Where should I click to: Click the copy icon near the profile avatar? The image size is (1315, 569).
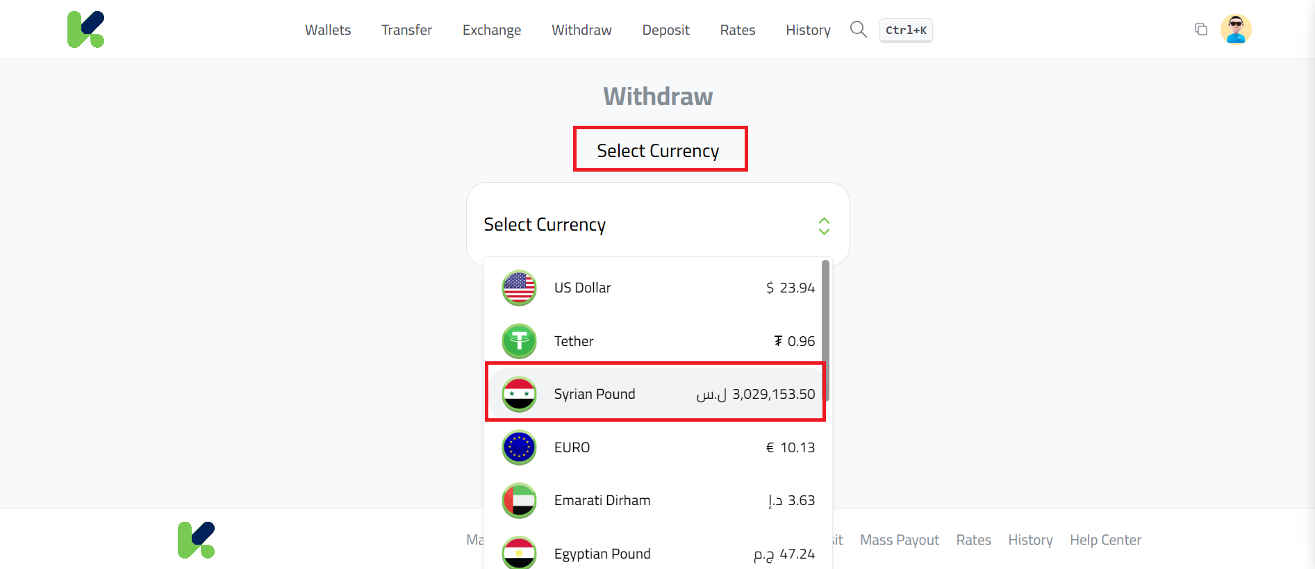(1201, 29)
